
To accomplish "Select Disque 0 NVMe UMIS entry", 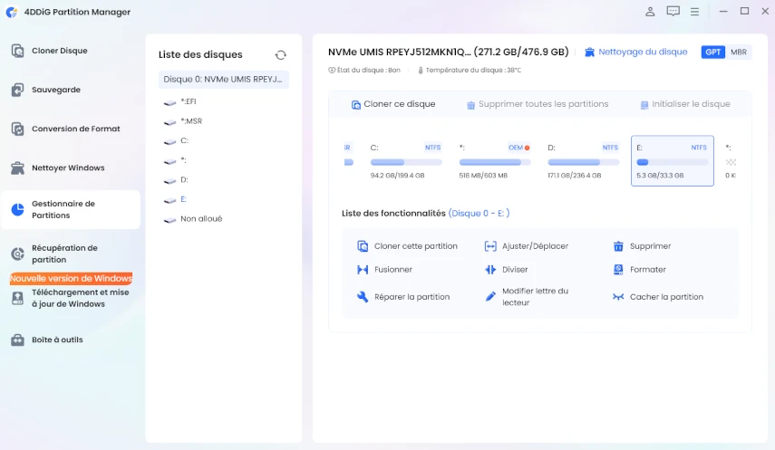I will (223, 80).
